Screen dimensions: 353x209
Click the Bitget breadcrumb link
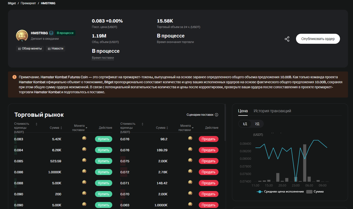pyautogui.click(x=12, y=3)
